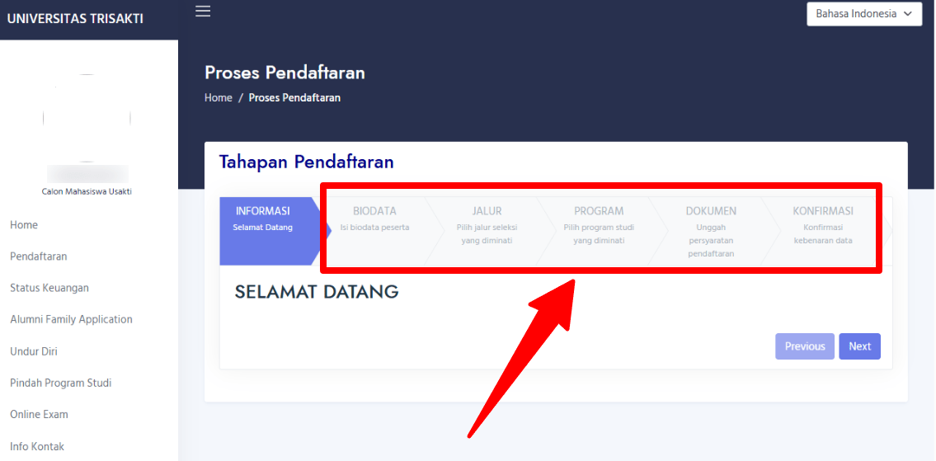Click the profile avatar picture
The height and width of the screenshot is (461, 936).
[87, 118]
